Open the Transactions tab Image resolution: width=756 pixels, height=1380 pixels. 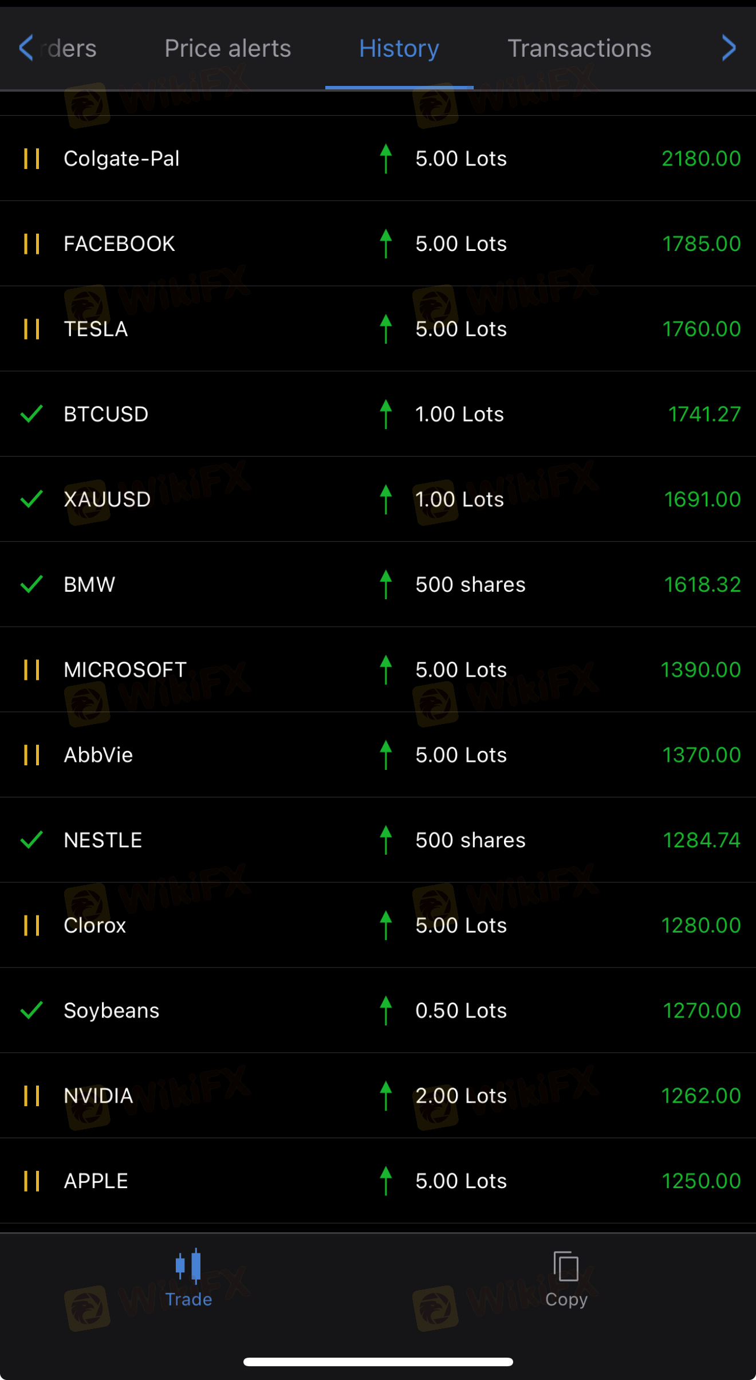[x=579, y=48]
